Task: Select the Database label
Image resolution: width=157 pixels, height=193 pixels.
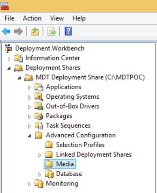Action: point(69,174)
